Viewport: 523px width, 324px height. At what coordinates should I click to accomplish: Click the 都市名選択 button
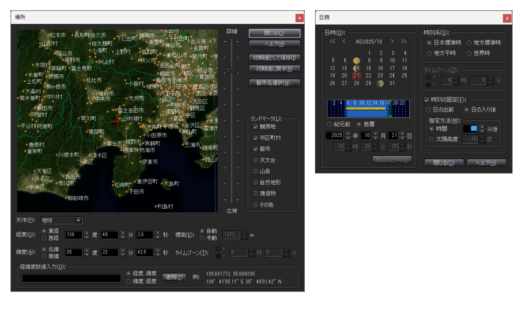point(275,83)
